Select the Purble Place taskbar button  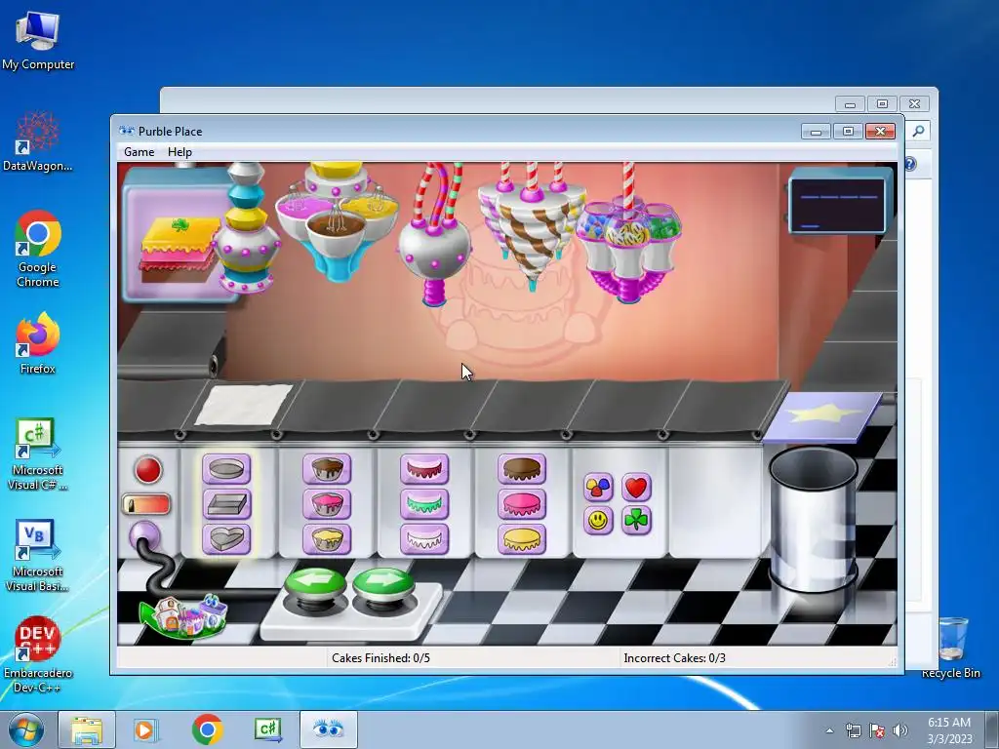328,729
